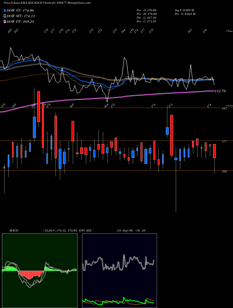Click the MACD '(12,26,9) 174.12, 174.08, 0.09' values
Image resolution: width=233 pixels, height=308 pixels.
click(x=63, y=231)
